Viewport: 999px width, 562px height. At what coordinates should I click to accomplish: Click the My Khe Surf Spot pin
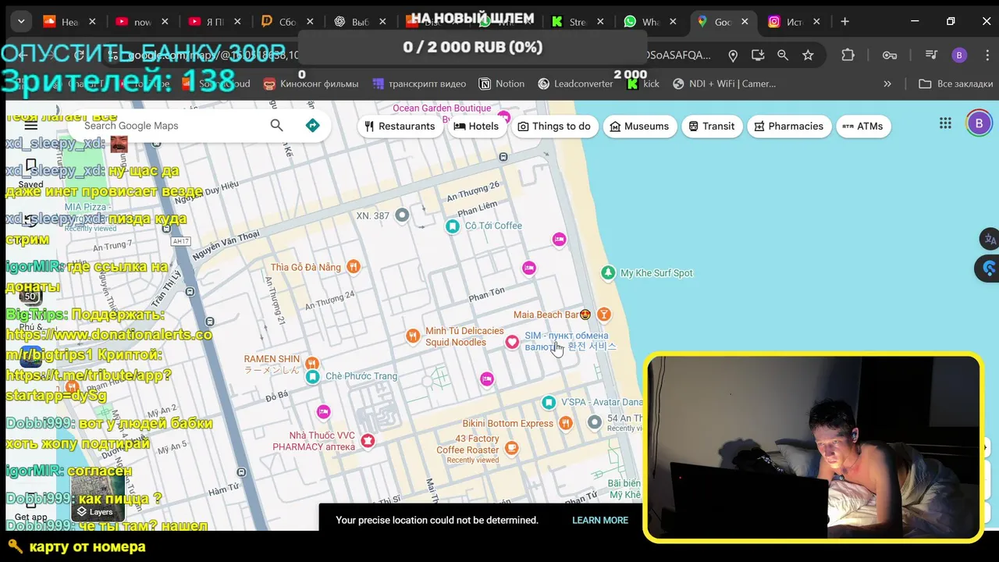point(608,272)
